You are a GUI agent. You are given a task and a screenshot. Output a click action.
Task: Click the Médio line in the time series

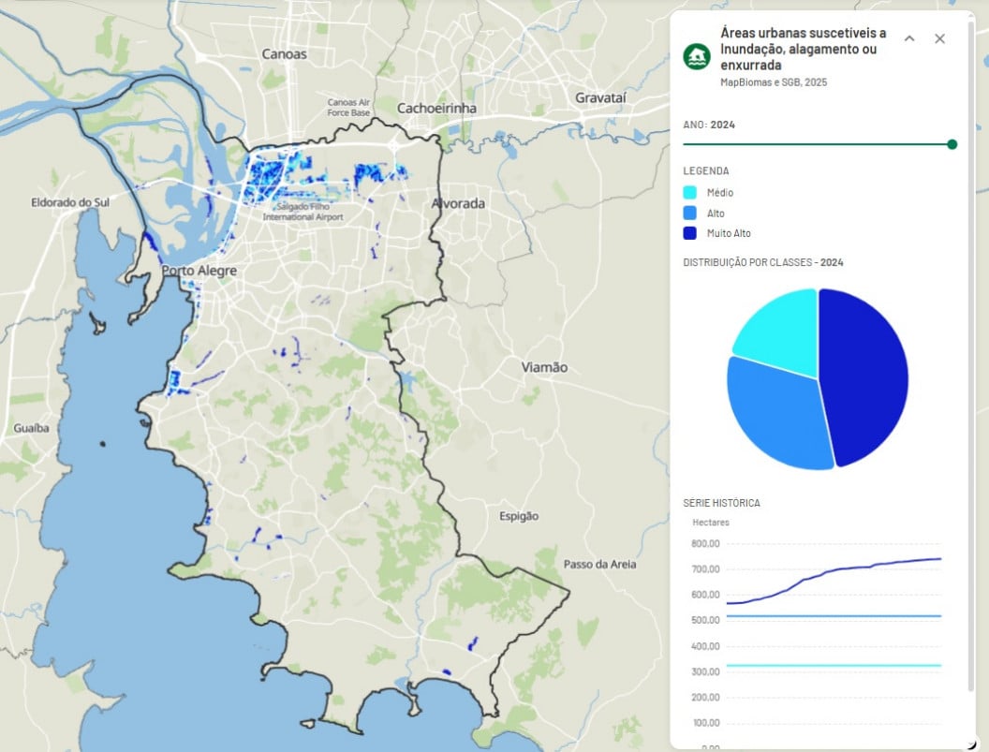pos(815,666)
